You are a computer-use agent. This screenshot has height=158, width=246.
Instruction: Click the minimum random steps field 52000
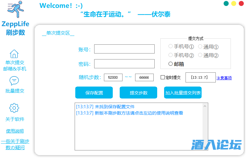pos(113,77)
